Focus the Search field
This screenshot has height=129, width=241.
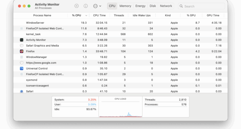pos(201,6)
